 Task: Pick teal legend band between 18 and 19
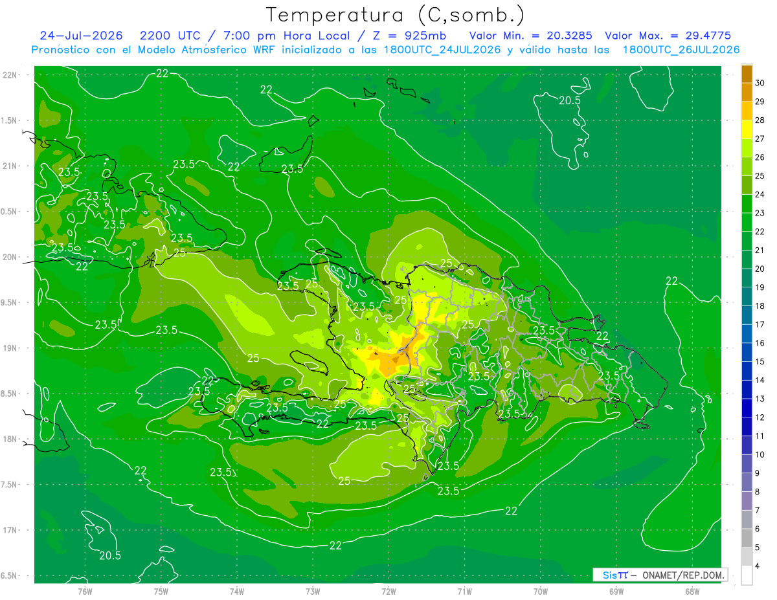tap(747, 297)
